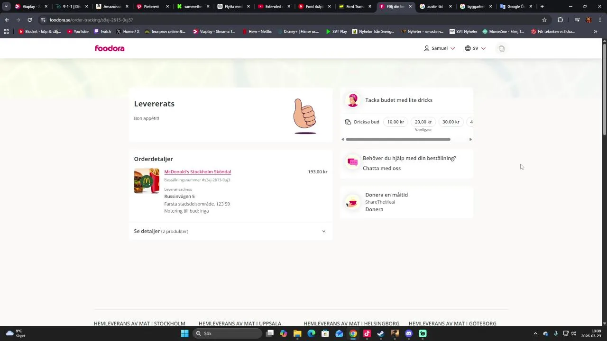607x341 pixels.
Task: Click the tip options horizontal scrollbar
Action: point(398,139)
